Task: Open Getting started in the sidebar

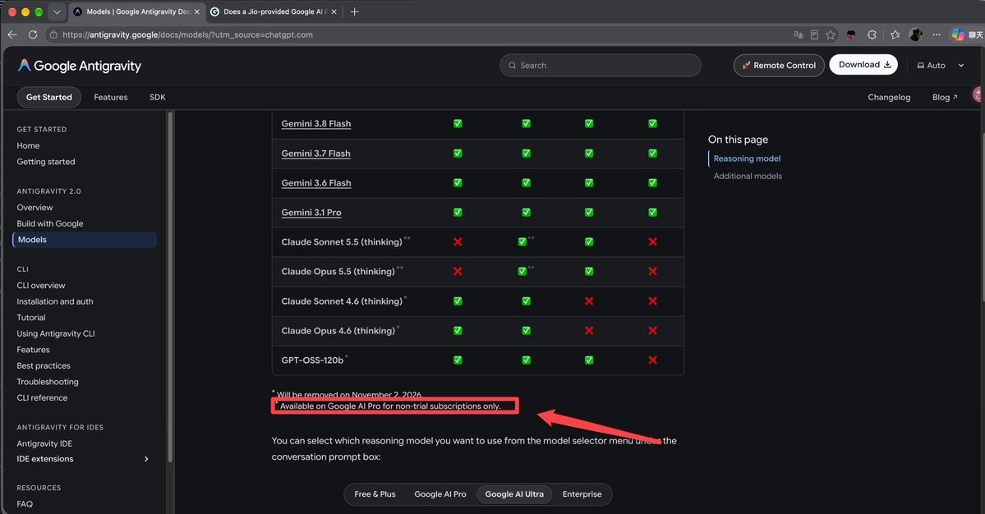Action: 46,162
